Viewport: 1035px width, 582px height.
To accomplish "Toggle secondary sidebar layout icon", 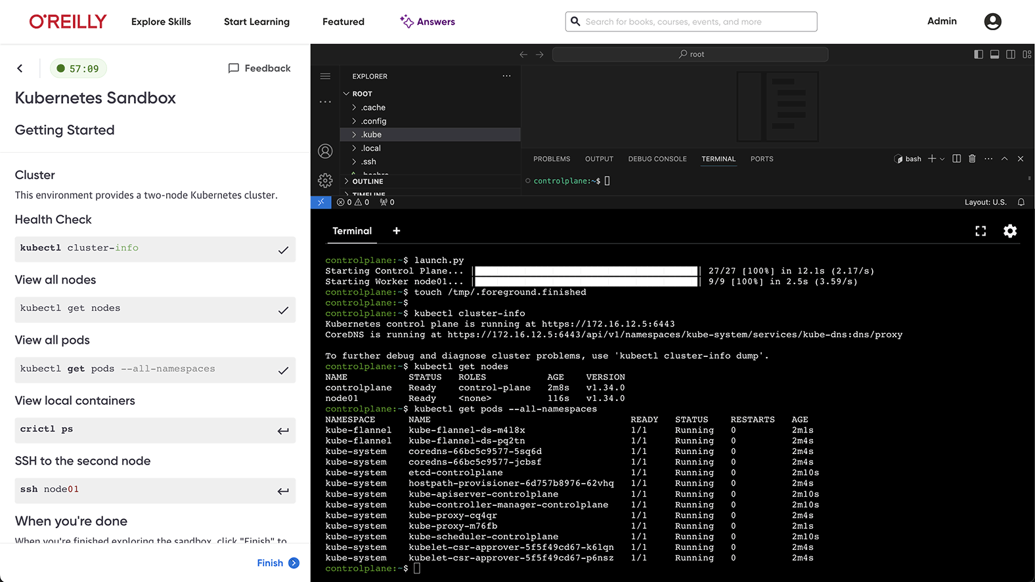I will tap(1011, 54).
